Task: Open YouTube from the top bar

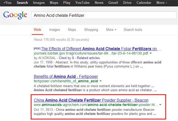Action: click(x=83, y=3)
